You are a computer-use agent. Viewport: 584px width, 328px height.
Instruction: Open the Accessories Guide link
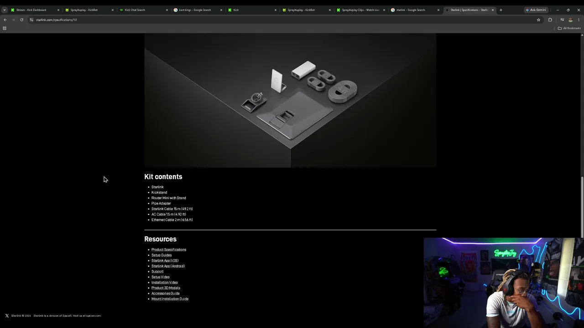(x=166, y=293)
